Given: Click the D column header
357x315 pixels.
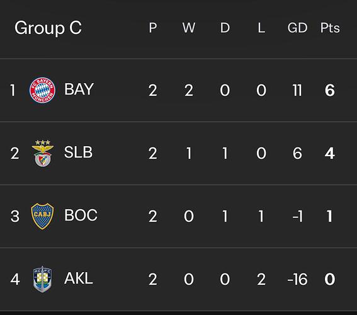Looking at the screenshot, I should click(x=225, y=28).
